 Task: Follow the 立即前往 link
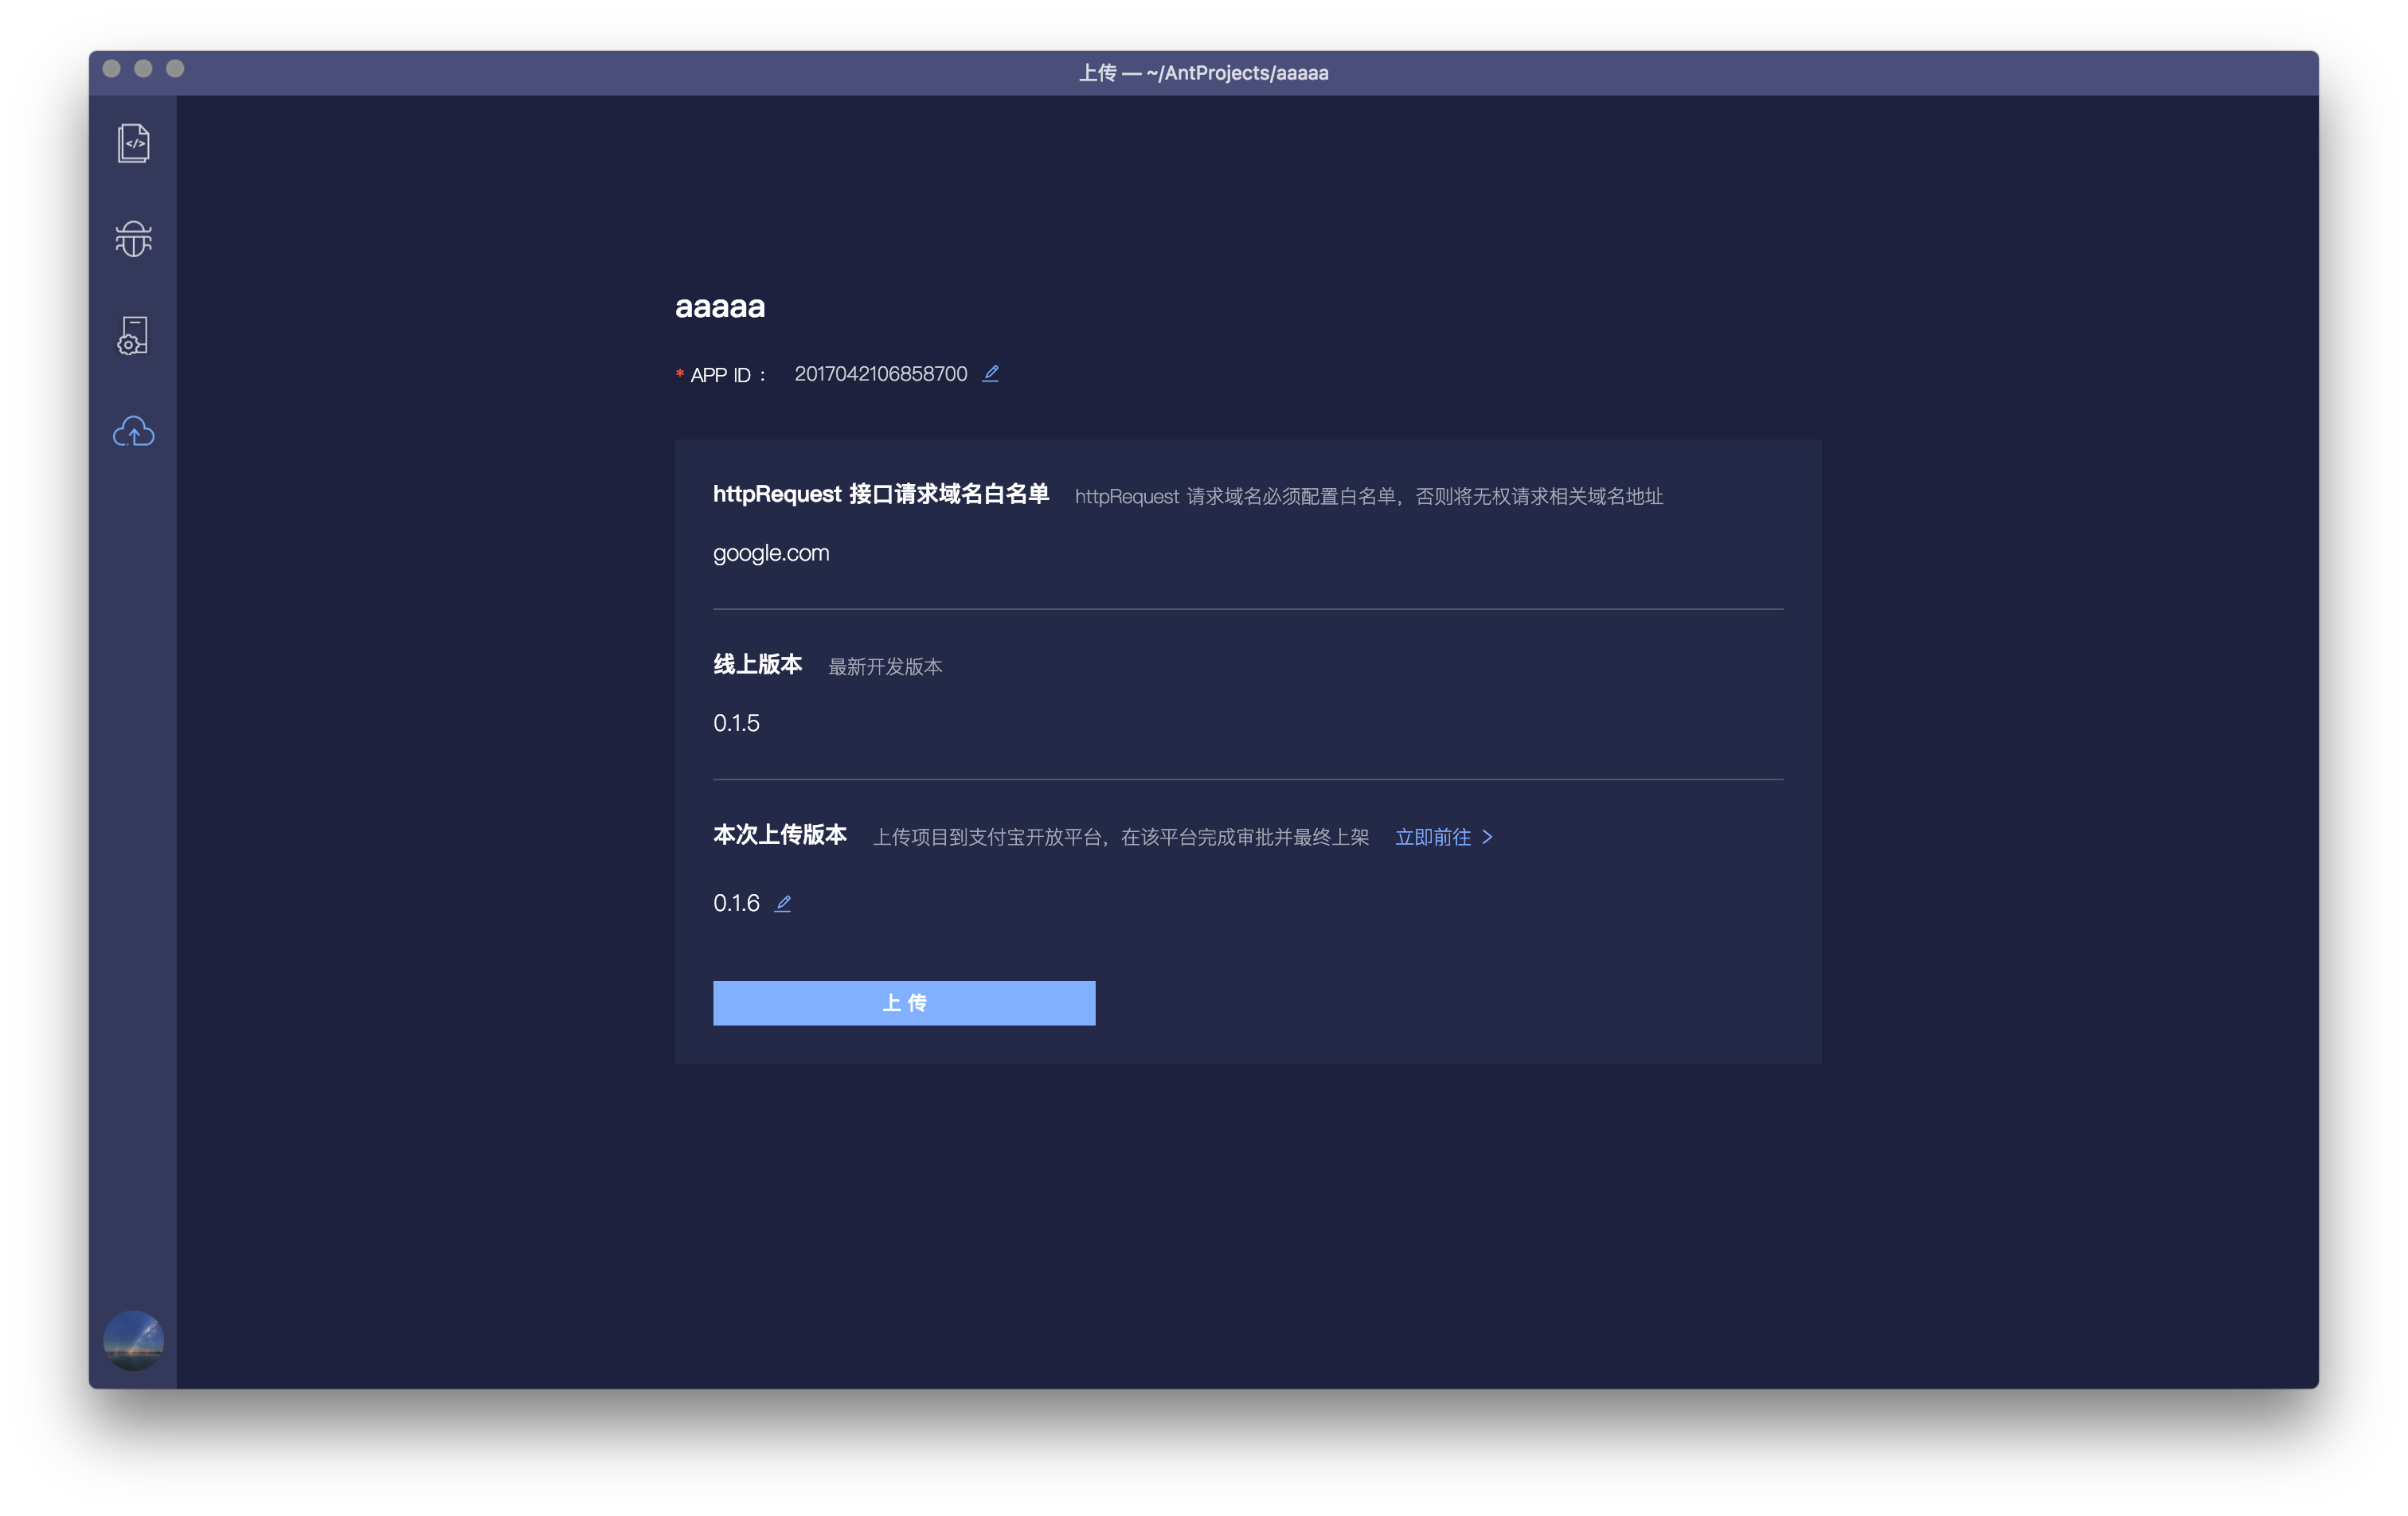[x=1432, y=837]
